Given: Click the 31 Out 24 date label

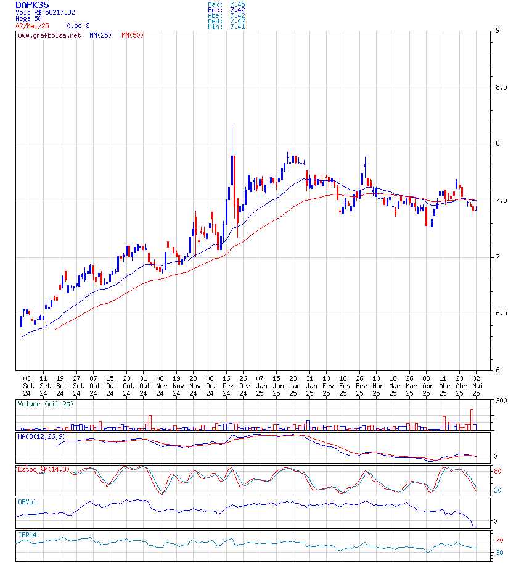Looking at the screenshot, I should pyautogui.click(x=144, y=386).
